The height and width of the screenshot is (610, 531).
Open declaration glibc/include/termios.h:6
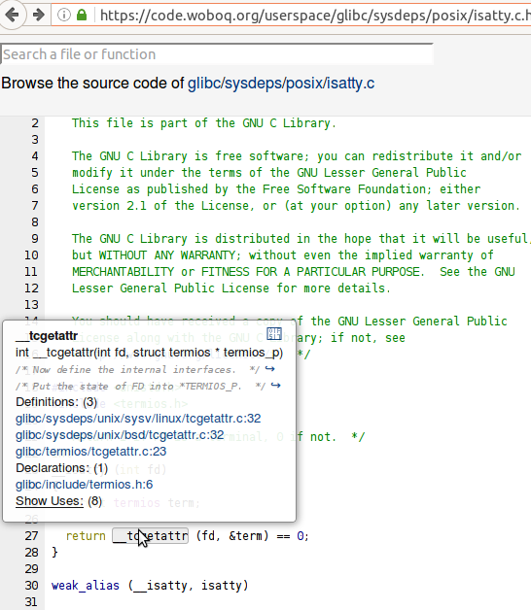pos(85,485)
